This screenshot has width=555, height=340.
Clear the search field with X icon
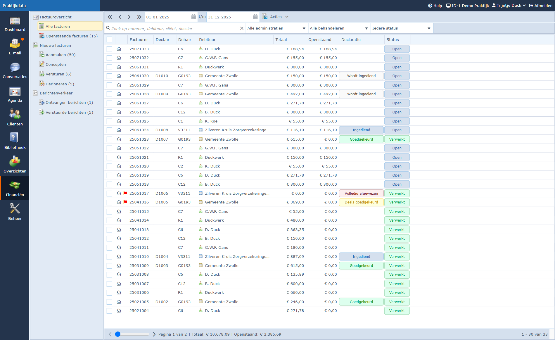point(242,28)
